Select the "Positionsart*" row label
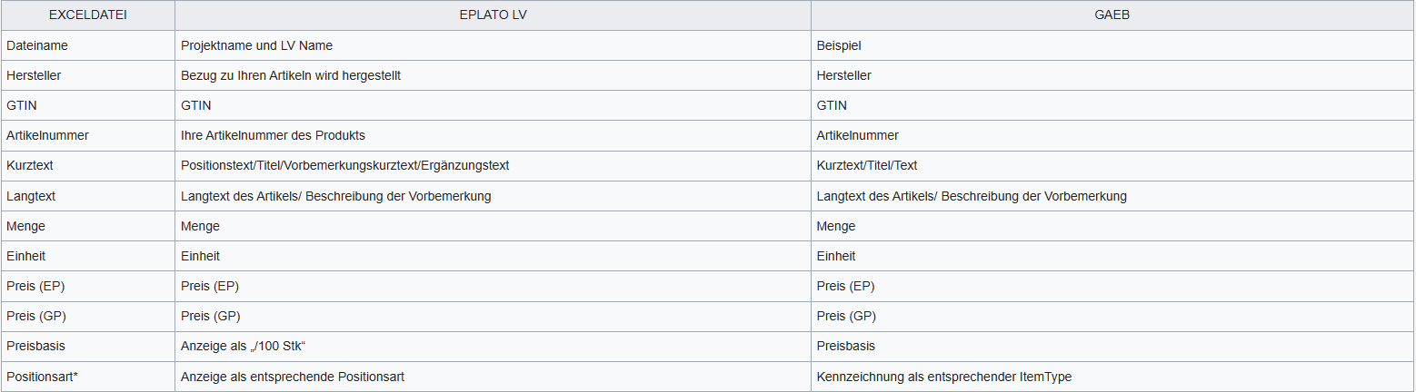The height and width of the screenshot is (392, 1416). pyautogui.click(x=42, y=377)
